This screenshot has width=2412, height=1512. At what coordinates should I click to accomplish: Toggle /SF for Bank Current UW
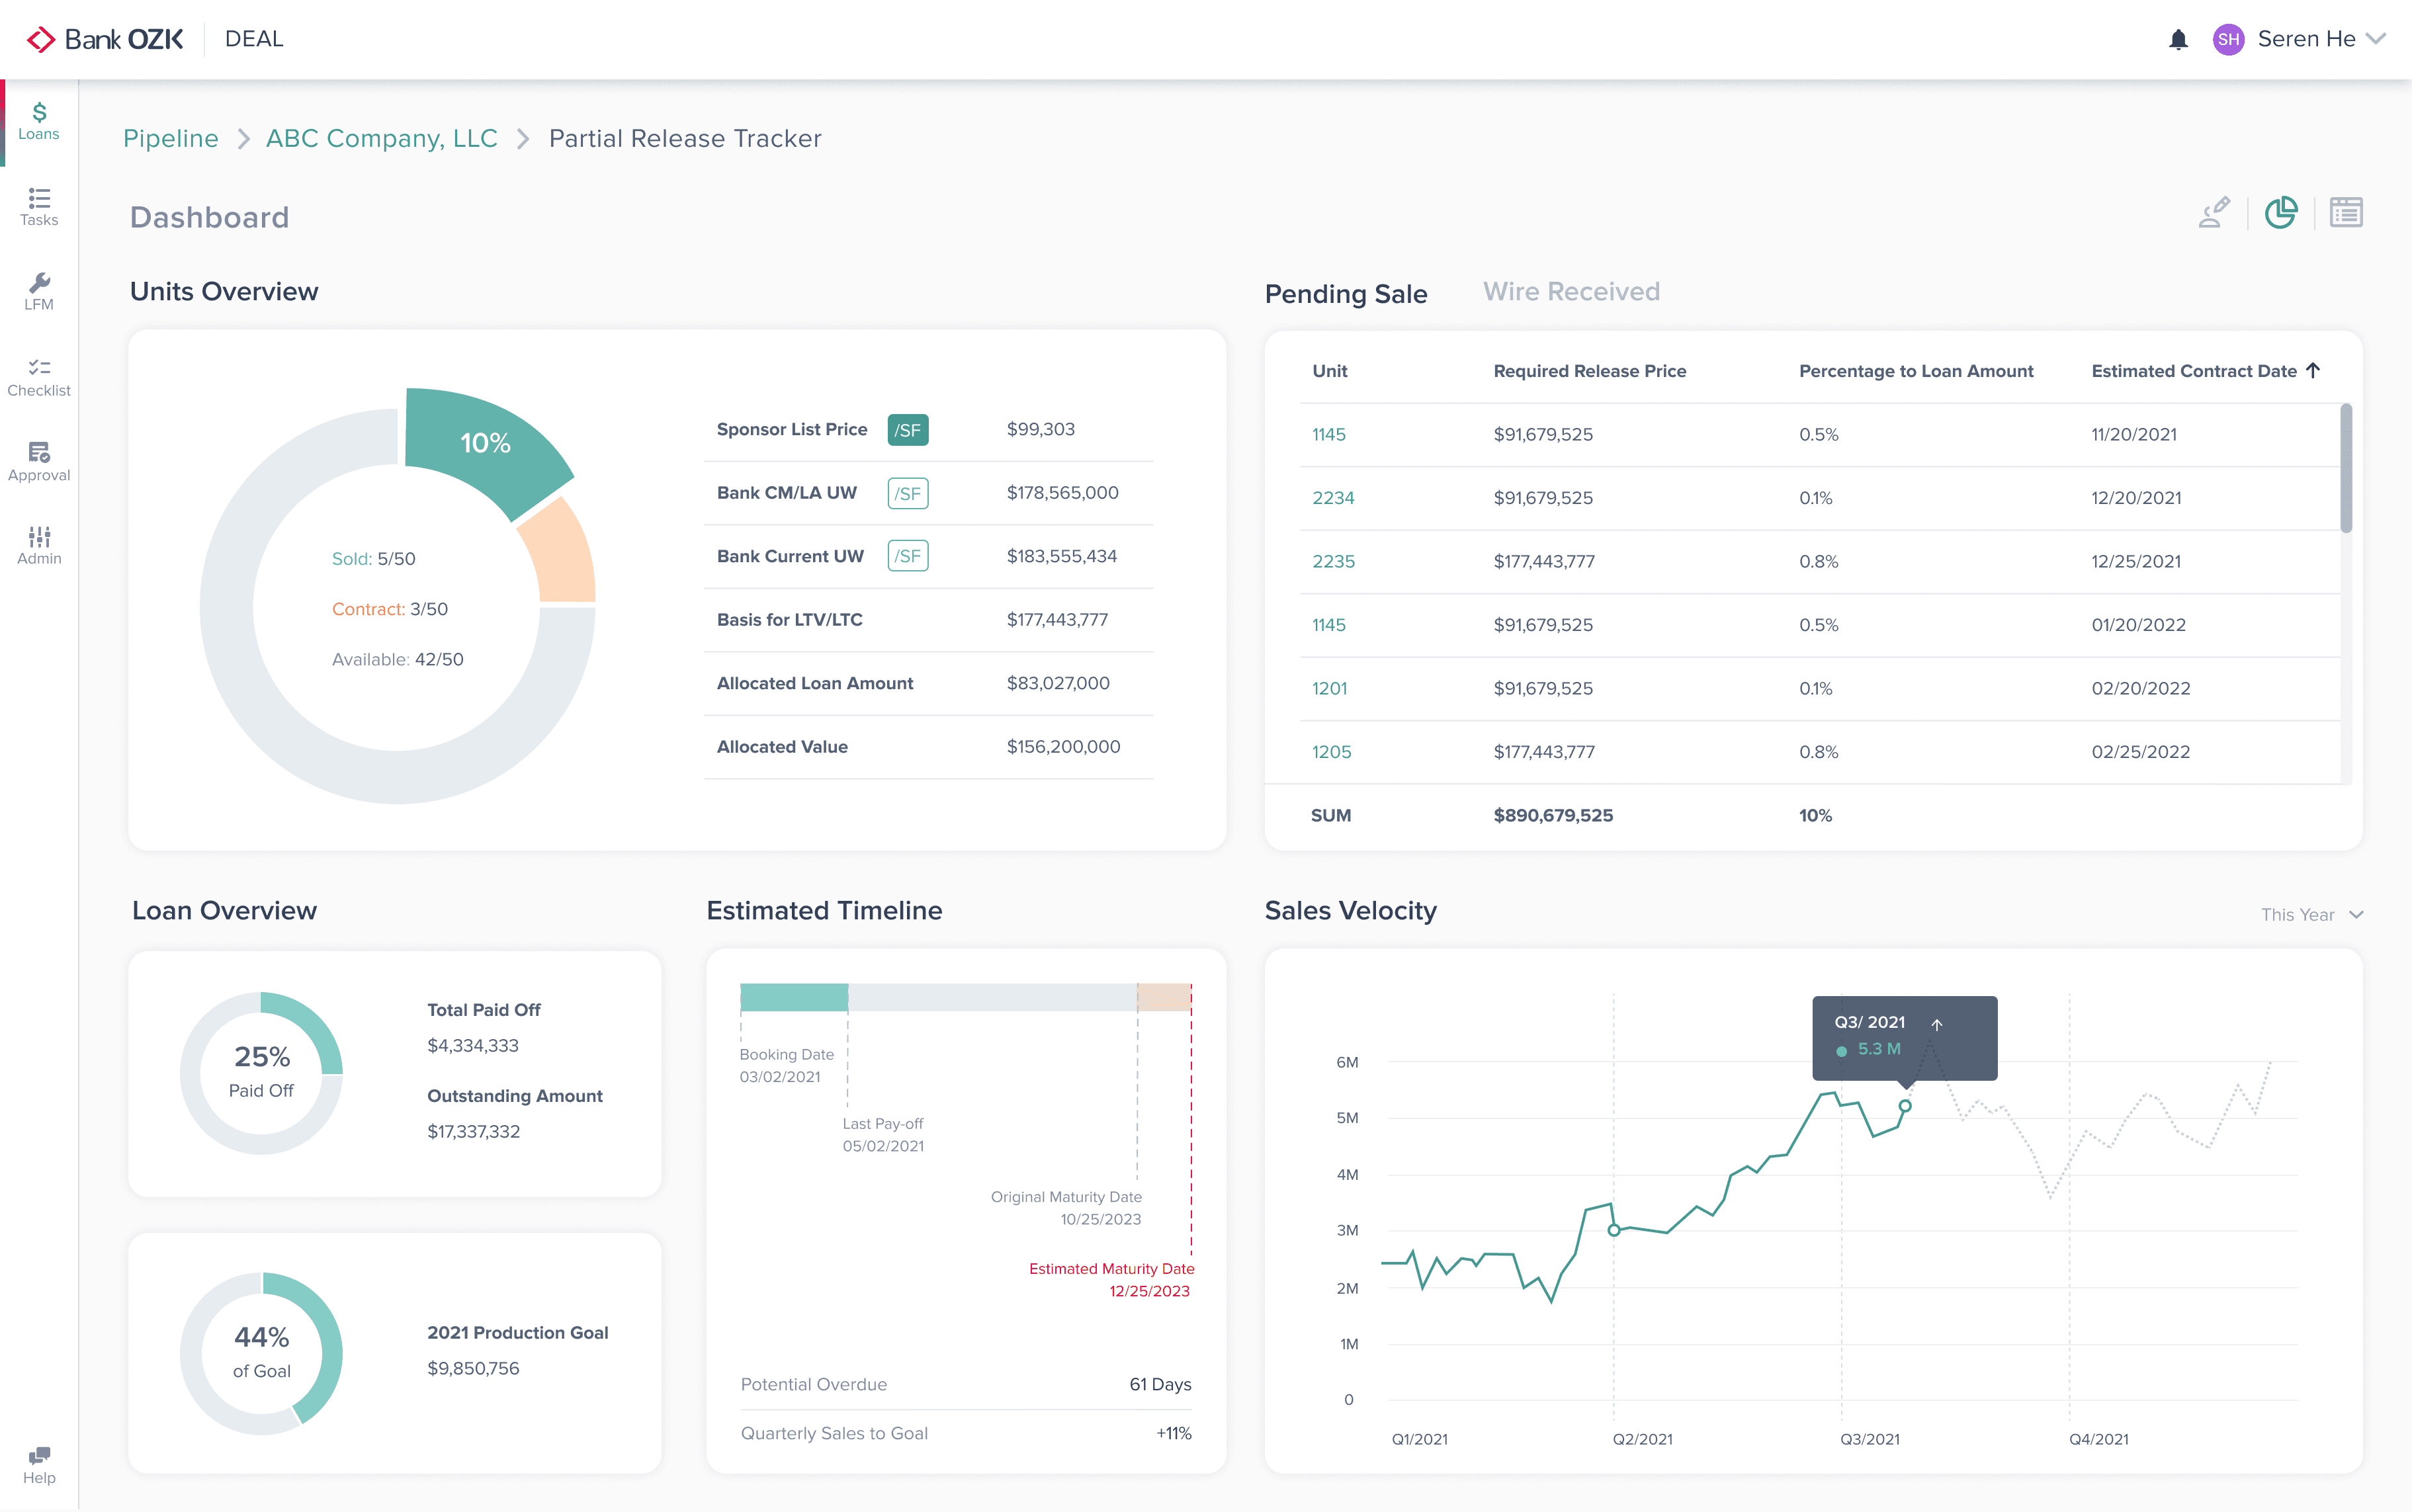point(907,556)
